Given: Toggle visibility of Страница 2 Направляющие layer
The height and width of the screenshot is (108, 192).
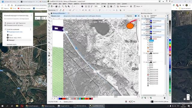Looking at the screenshot, I should 146,26.
